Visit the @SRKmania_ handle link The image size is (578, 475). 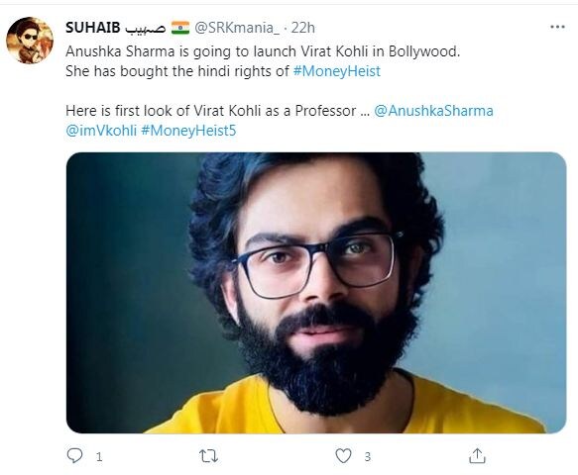pos(237,28)
